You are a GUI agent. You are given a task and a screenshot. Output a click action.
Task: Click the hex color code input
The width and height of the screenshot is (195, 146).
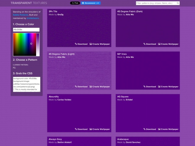(x=26, y=30)
